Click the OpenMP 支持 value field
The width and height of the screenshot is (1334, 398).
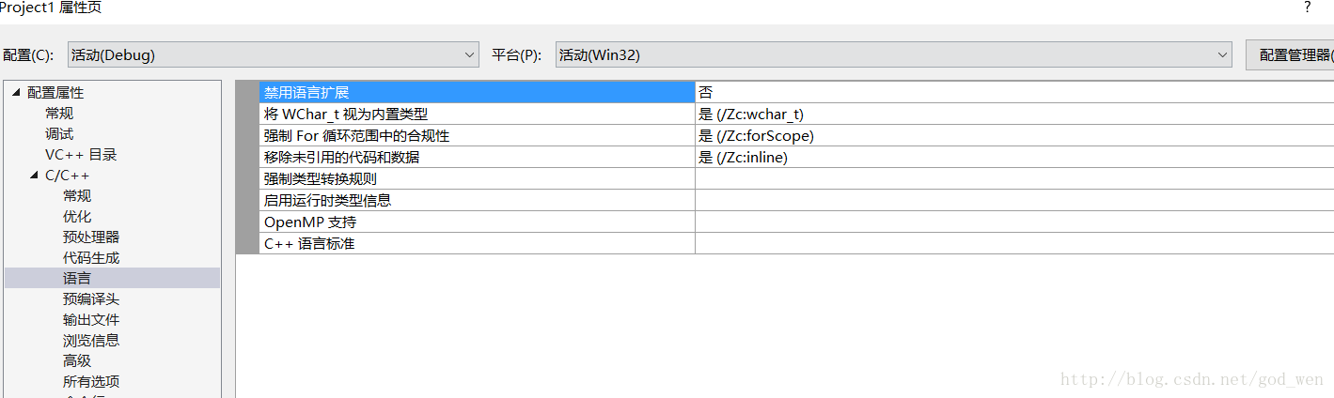(1013, 222)
